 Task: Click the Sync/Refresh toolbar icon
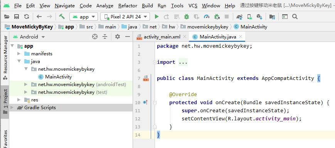click(27, 17)
